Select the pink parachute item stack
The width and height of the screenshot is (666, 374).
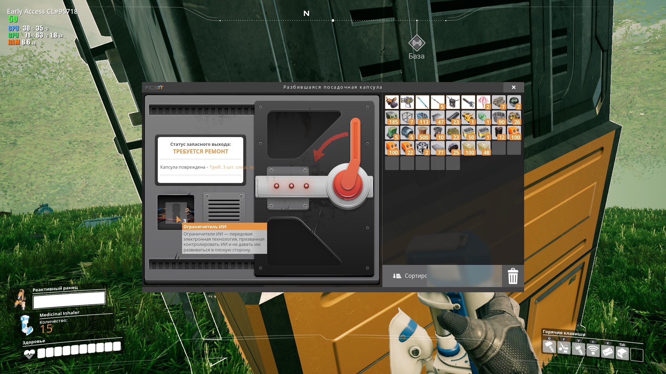tap(483, 103)
